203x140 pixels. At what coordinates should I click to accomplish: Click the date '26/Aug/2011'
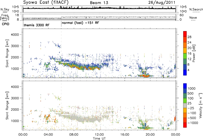pos(162,3)
